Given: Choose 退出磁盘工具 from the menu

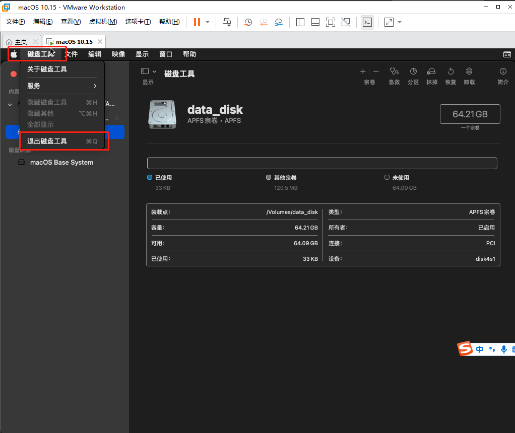Looking at the screenshot, I should pos(62,141).
